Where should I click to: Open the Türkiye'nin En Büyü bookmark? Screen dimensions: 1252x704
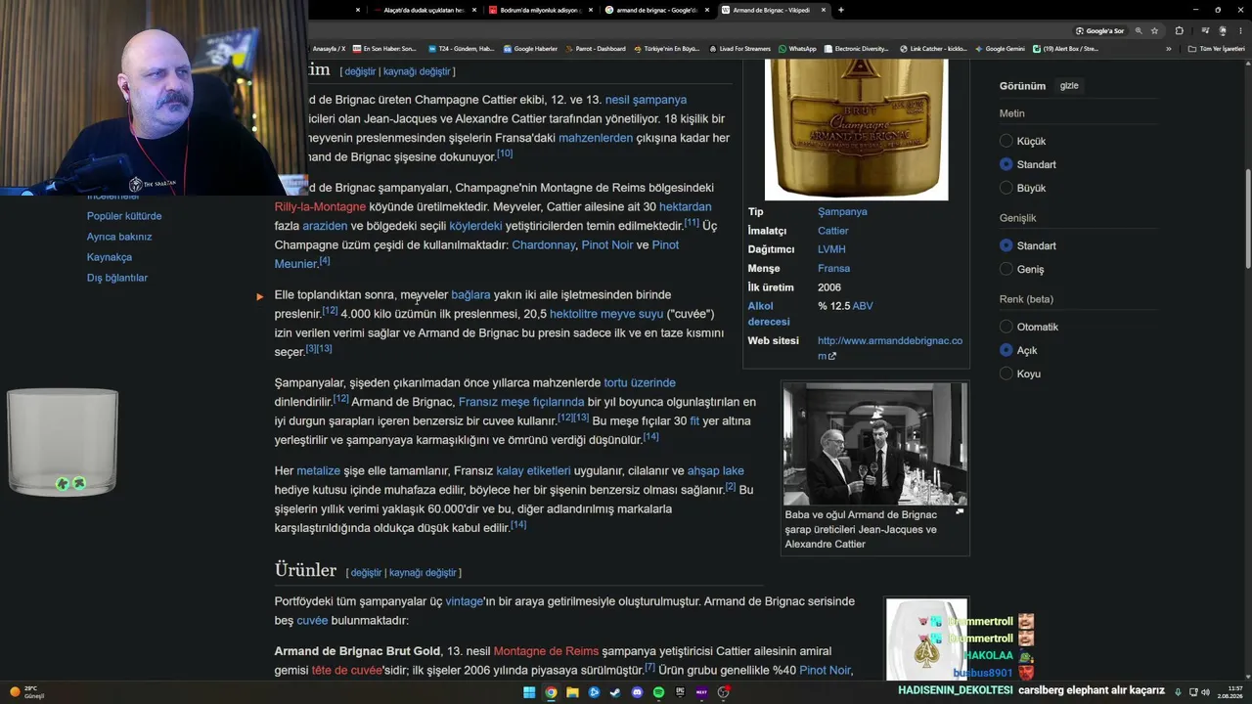point(667,49)
